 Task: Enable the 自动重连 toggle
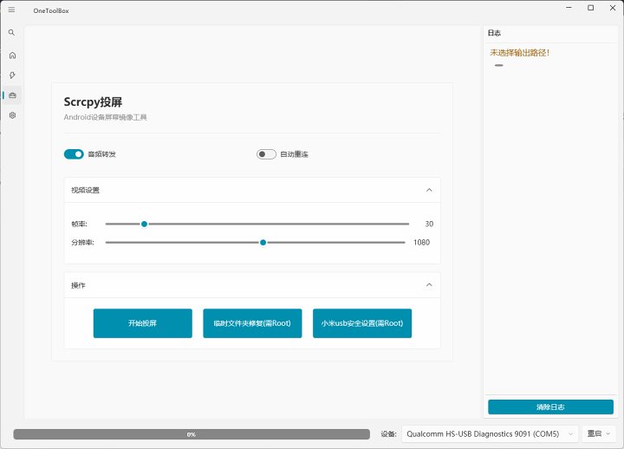266,154
